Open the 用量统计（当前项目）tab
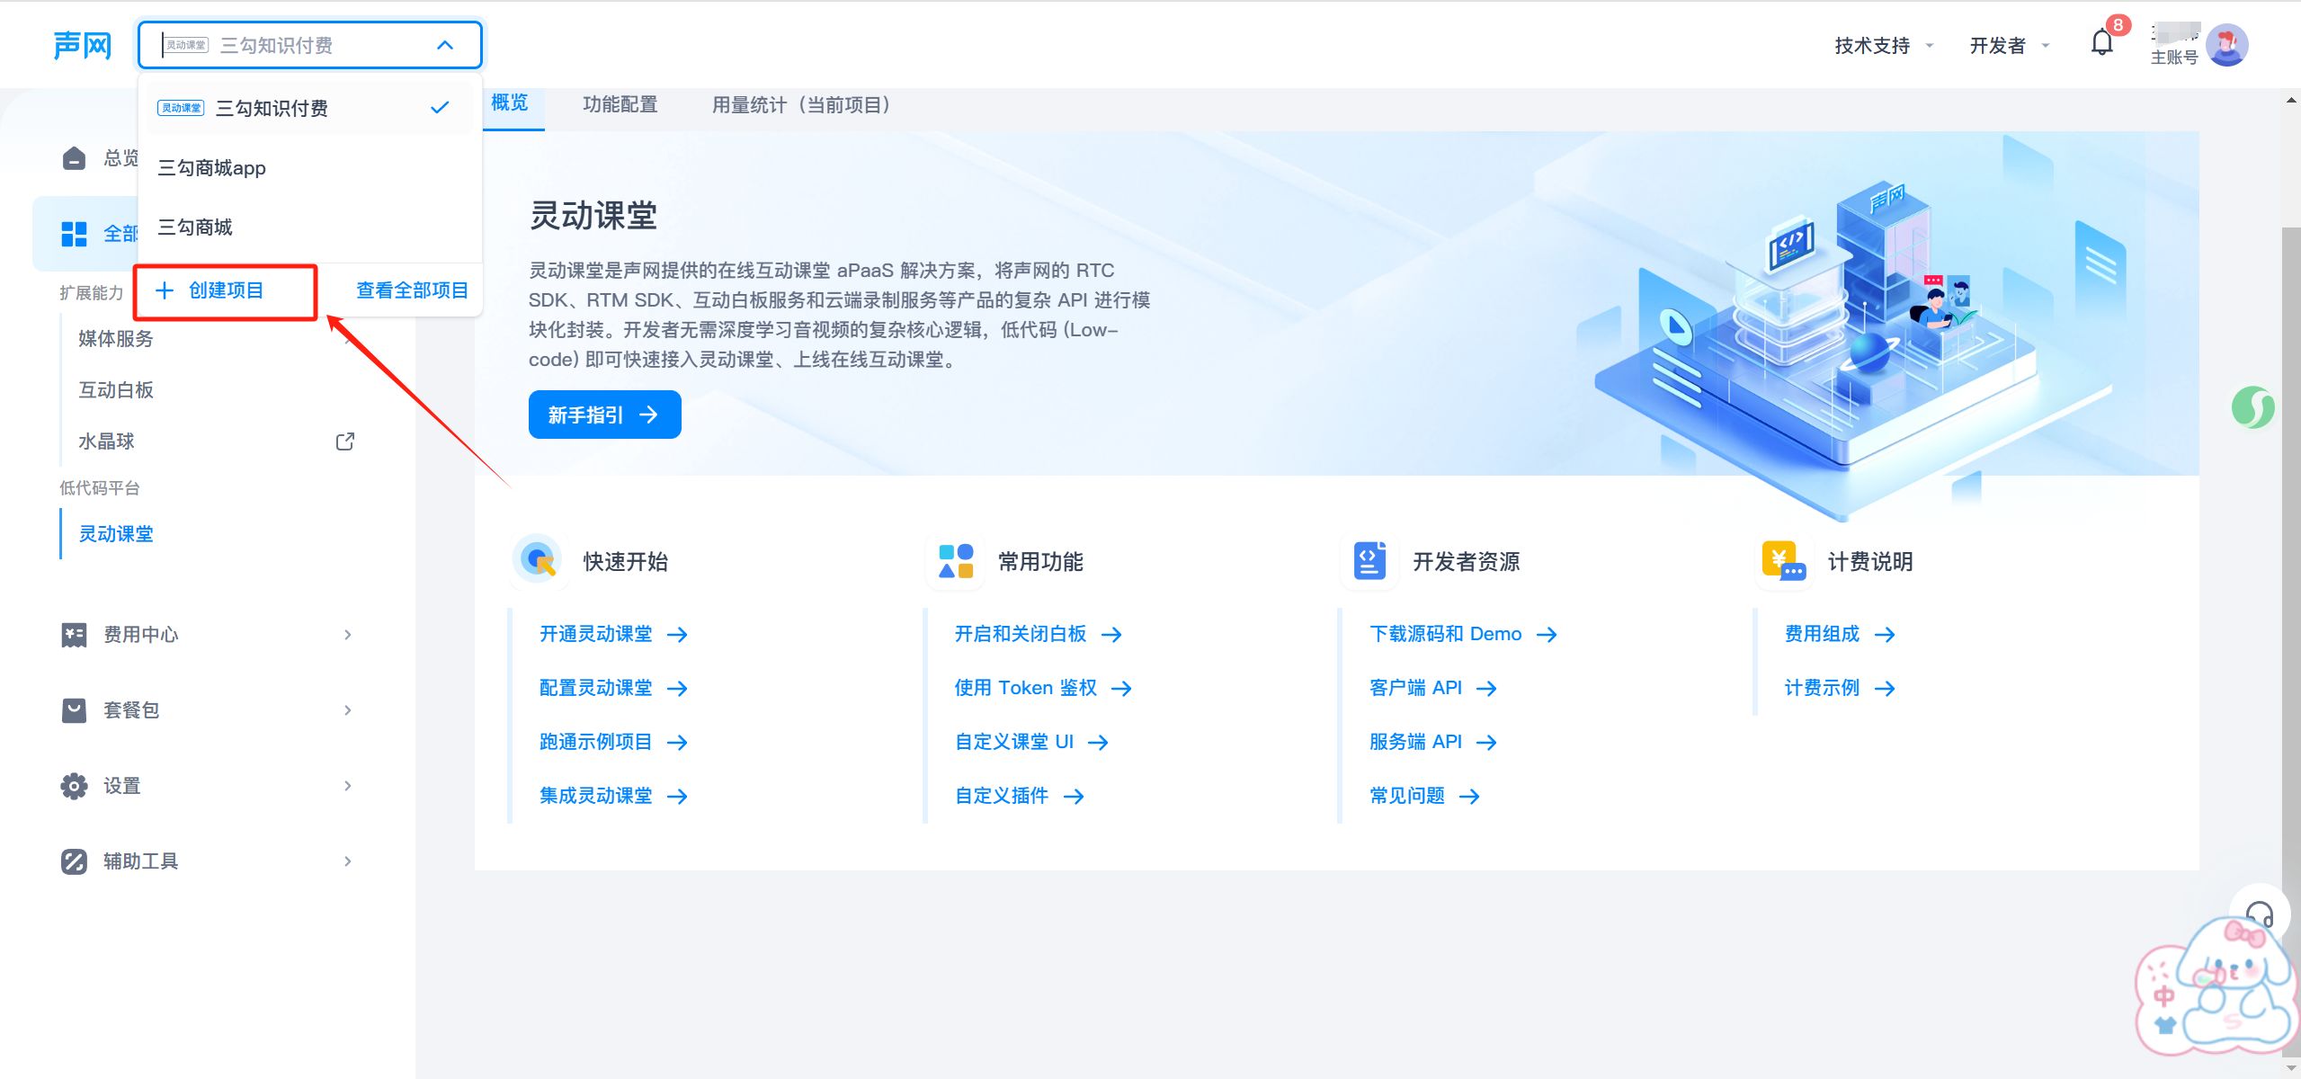The width and height of the screenshot is (2301, 1079). [x=800, y=104]
